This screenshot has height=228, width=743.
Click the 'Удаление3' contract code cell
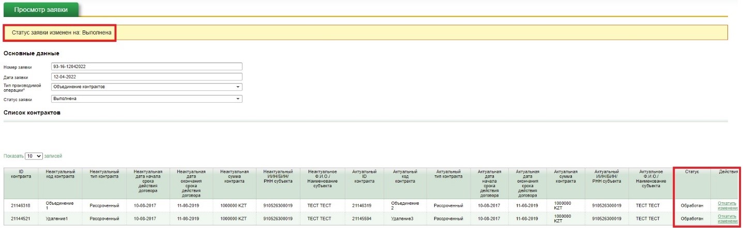click(x=403, y=218)
